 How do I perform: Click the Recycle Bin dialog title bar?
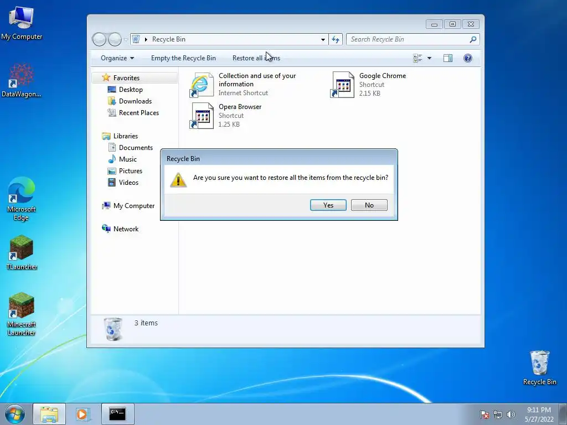[279, 158]
